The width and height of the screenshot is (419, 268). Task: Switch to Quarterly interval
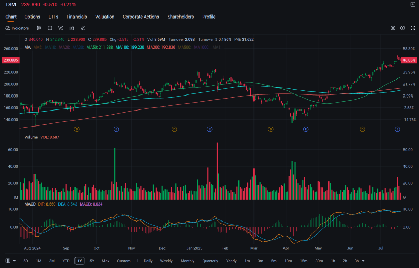pyautogui.click(x=211, y=261)
